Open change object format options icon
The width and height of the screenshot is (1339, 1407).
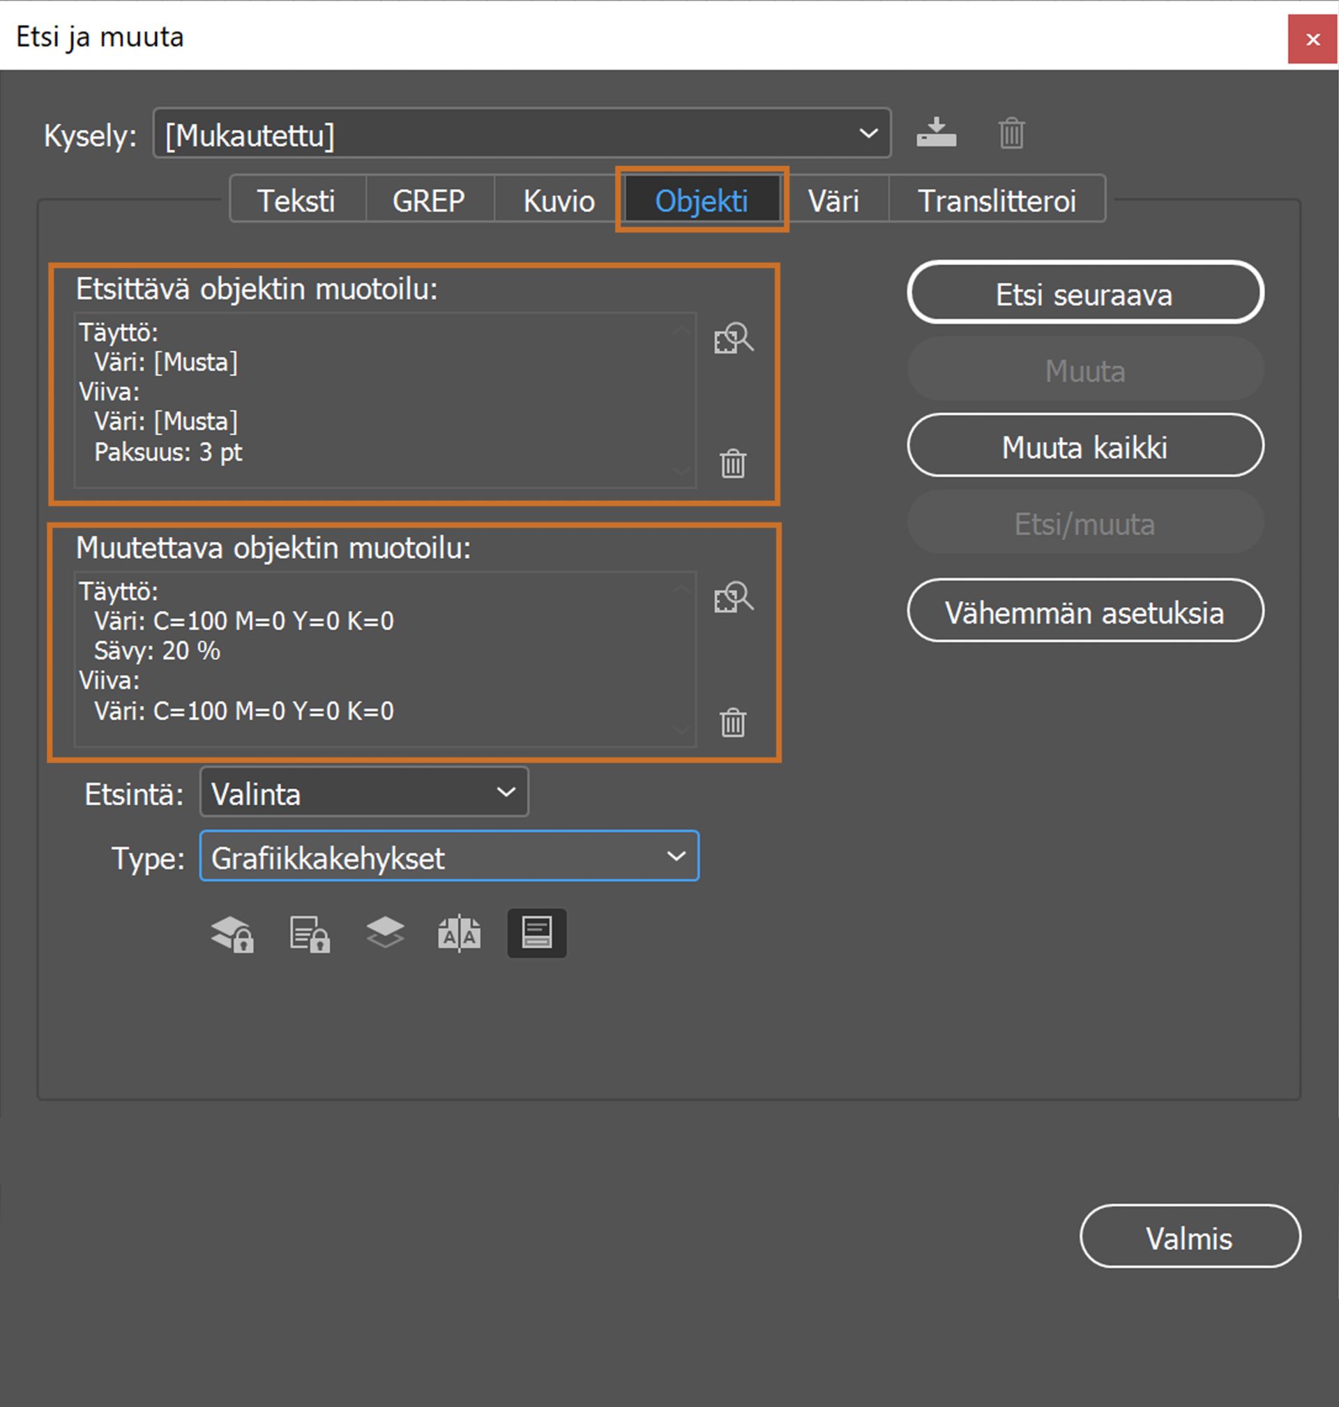point(733,598)
